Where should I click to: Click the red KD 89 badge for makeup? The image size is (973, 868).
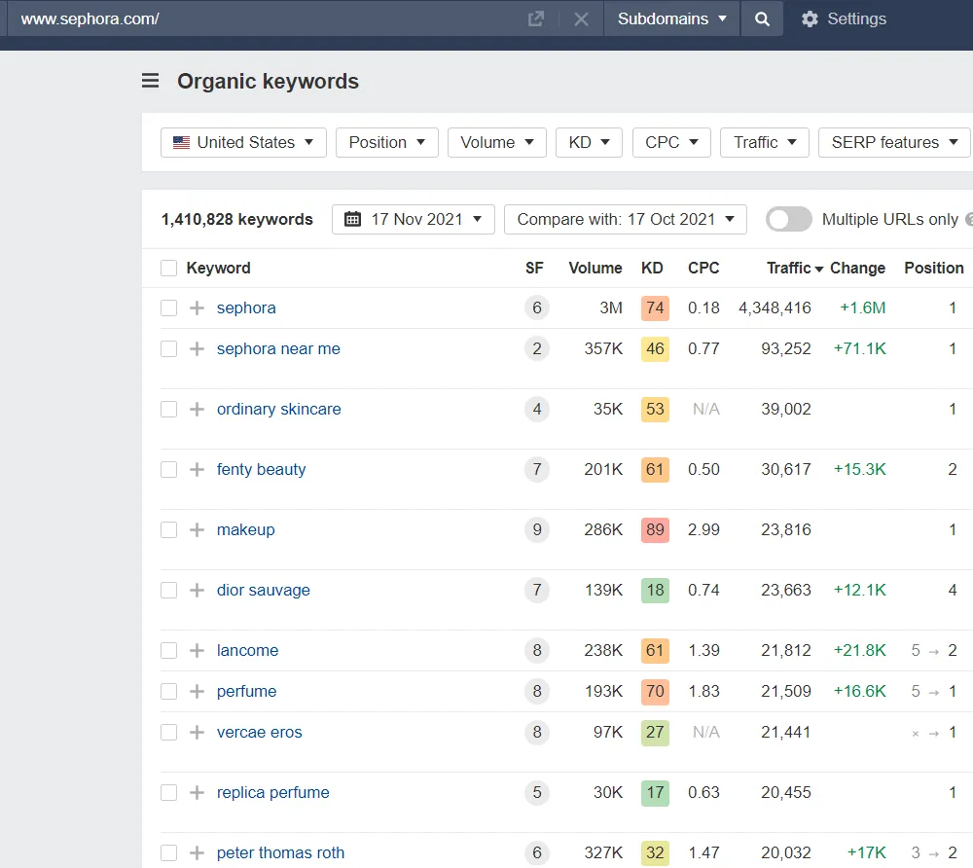pos(655,529)
